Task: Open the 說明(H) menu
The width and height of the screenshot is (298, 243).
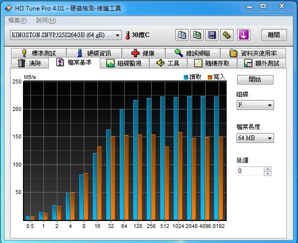Action: coord(46,20)
